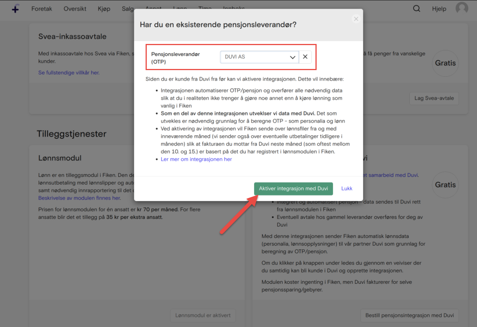The width and height of the screenshot is (477, 327).
Task: Click the Svea-inkassoavtale heading
Action: pos(72,37)
